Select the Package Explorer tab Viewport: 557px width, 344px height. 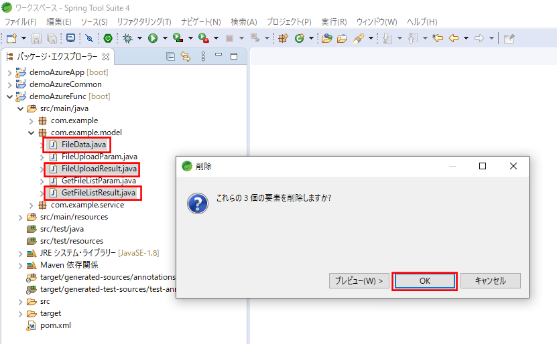[58, 57]
